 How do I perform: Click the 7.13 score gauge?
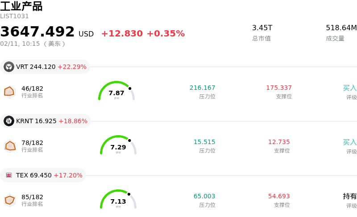point(118,200)
